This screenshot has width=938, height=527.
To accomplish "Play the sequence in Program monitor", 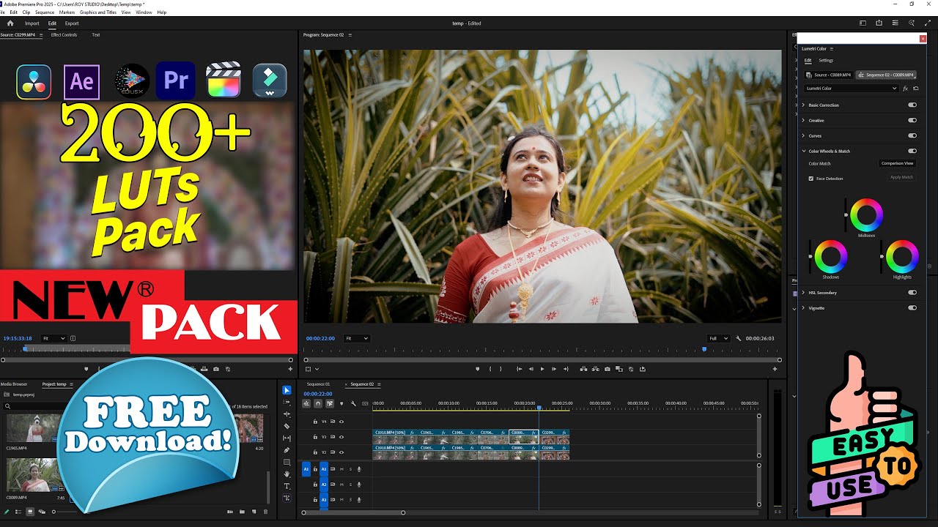I will [x=542, y=369].
